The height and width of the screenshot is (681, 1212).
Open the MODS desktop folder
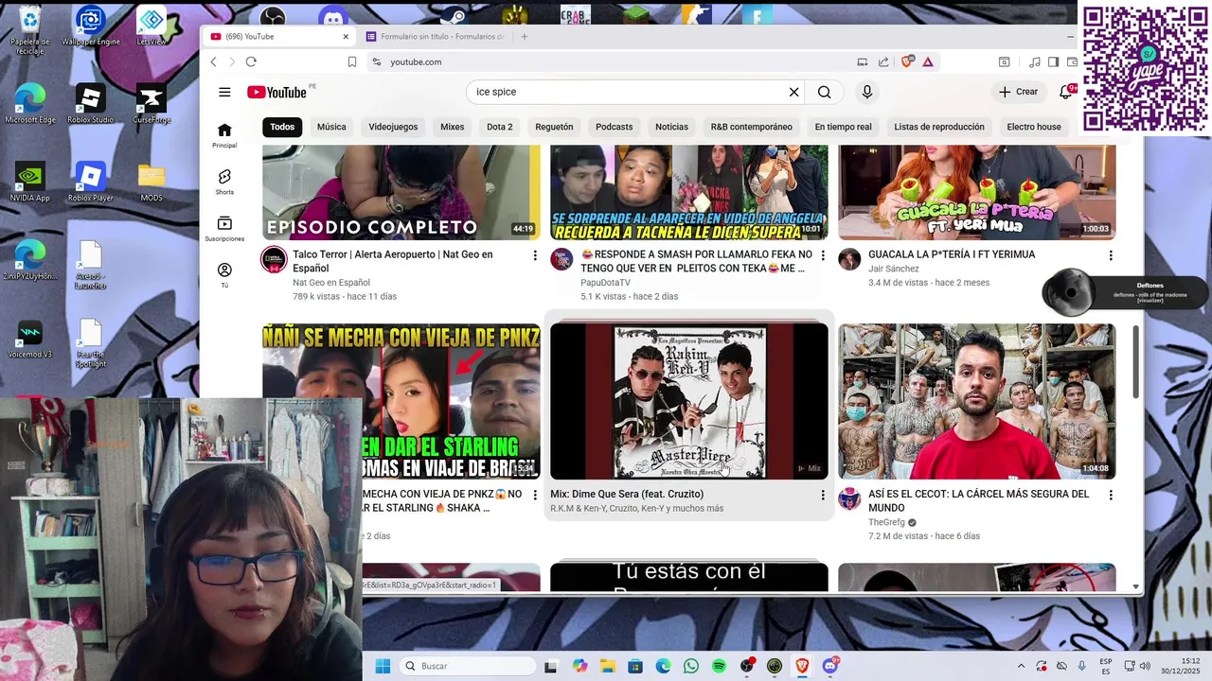[x=151, y=183]
